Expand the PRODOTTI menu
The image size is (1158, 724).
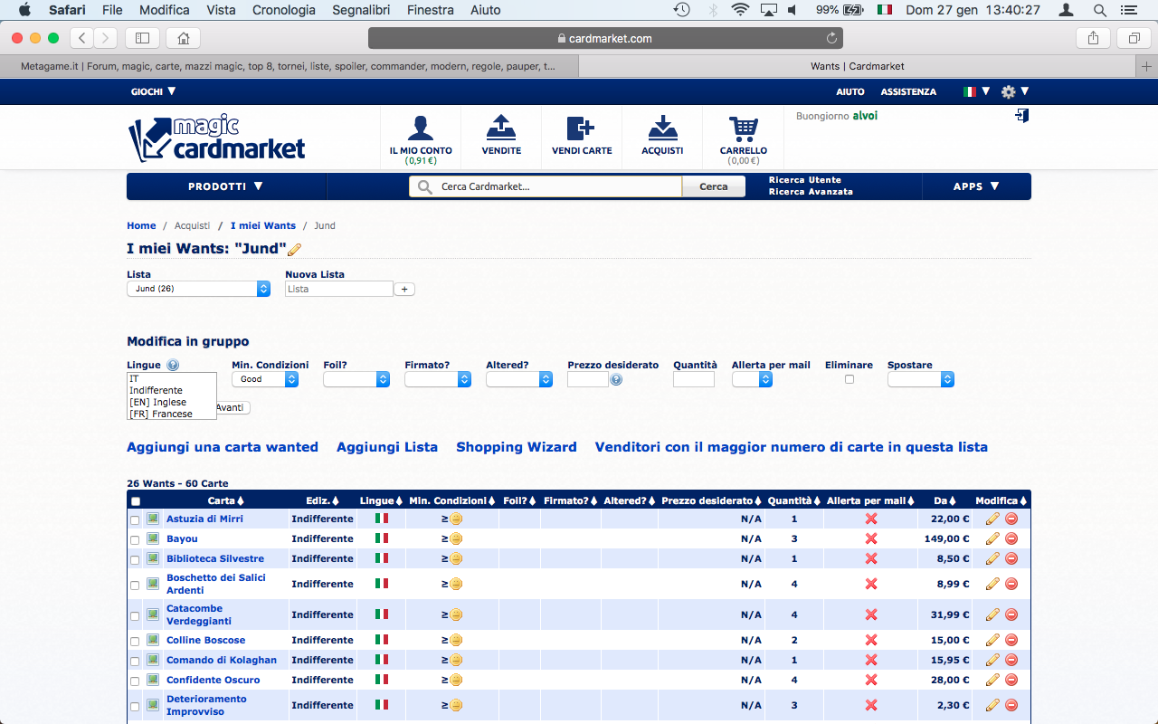[226, 186]
